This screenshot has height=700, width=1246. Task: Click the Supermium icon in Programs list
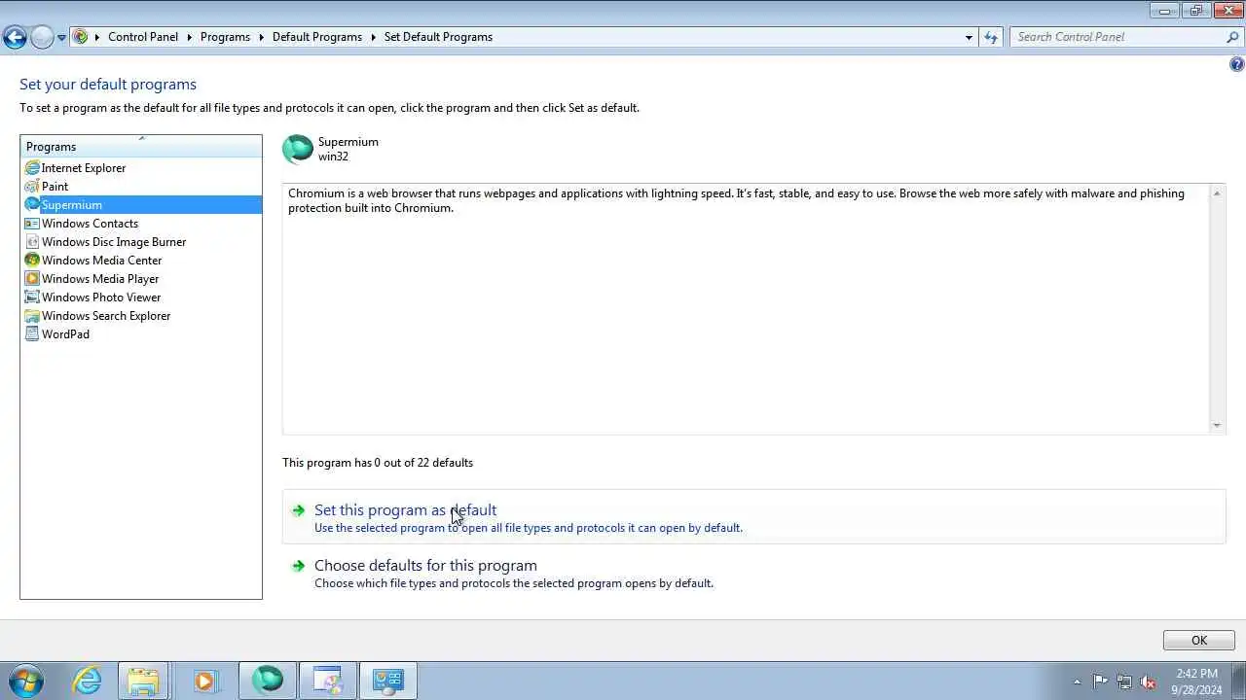[32, 205]
